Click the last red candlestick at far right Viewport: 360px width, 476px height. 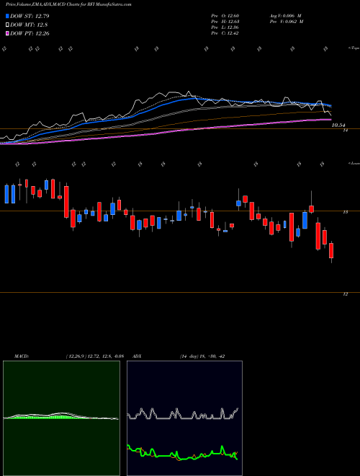pos(331,251)
